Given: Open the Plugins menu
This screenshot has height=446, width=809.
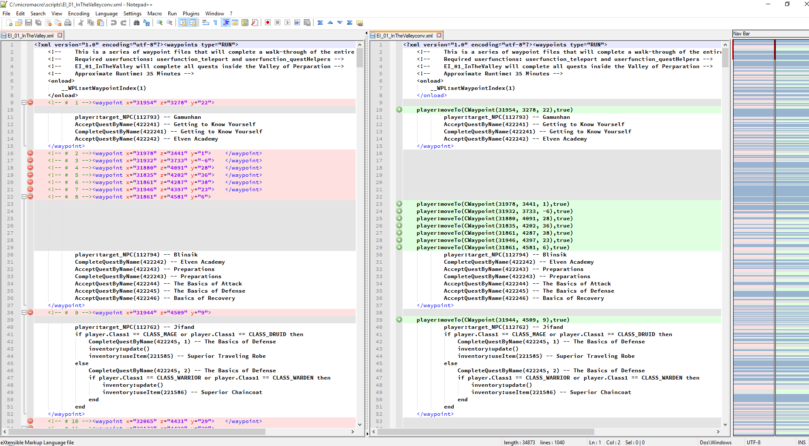Looking at the screenshot, I should [x=190, y=14].
